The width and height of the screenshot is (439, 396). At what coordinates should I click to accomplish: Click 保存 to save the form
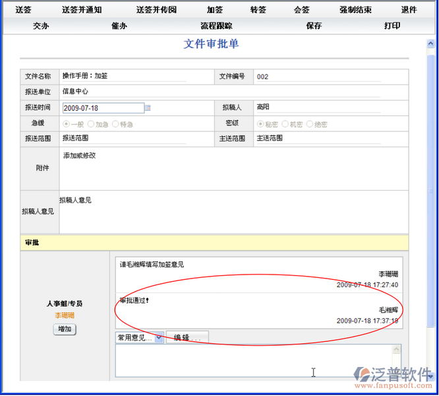(314, 26)
